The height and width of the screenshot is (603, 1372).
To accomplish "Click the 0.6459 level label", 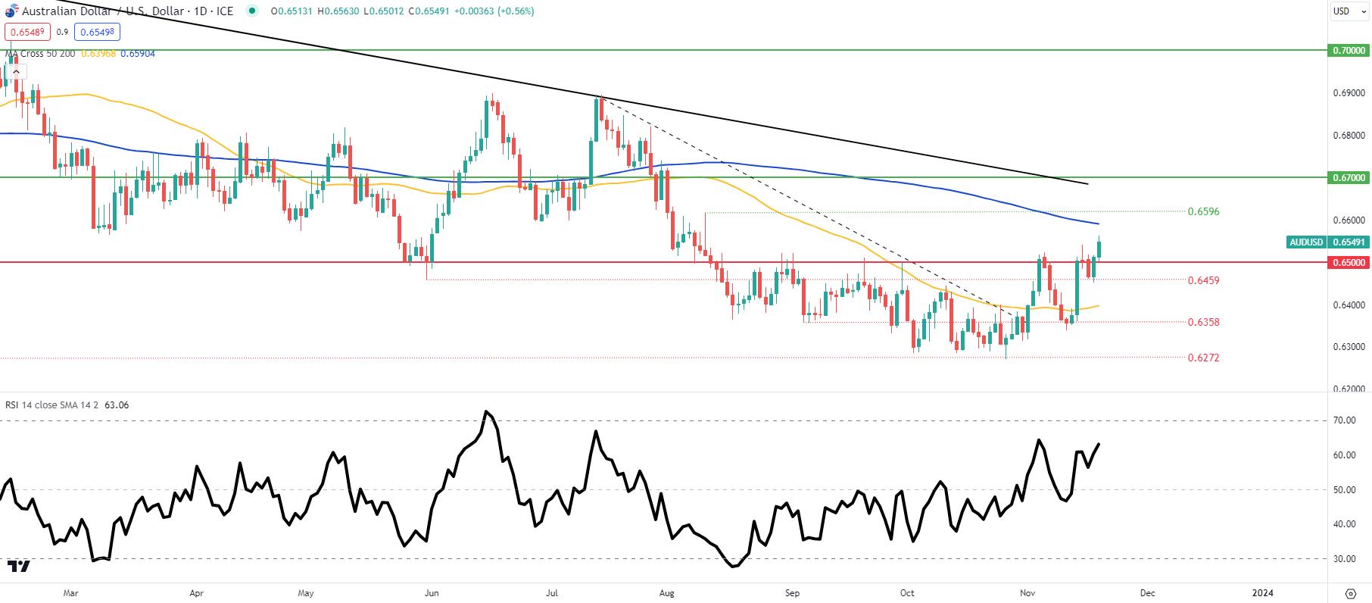I will [1203, 280].
